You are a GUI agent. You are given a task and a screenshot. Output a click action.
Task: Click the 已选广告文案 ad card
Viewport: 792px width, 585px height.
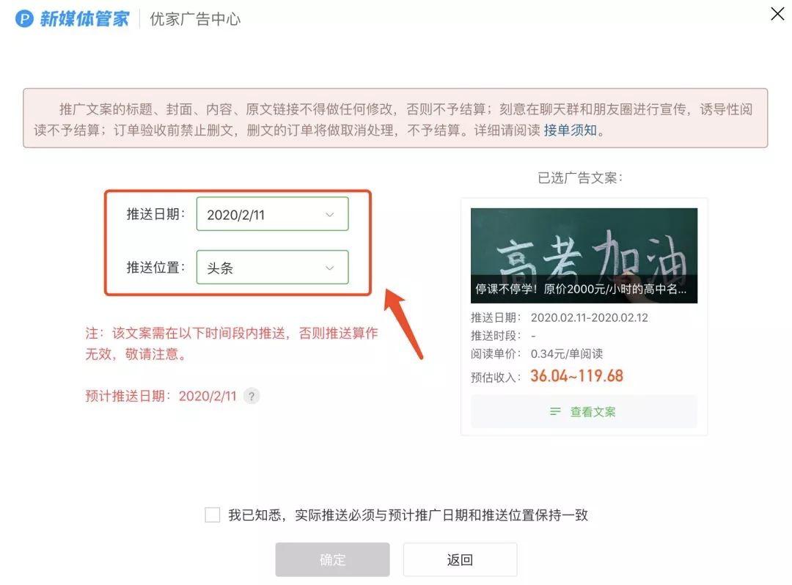[584, 315]
